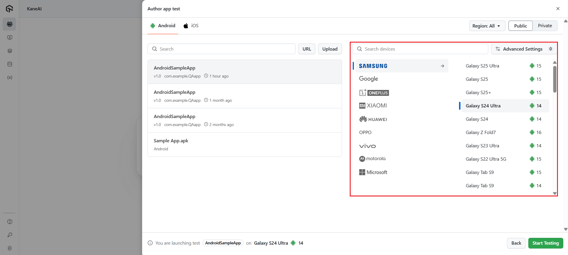Open the help question mark icon
Screen dimensions: 568x255
[x=9, y=222]
